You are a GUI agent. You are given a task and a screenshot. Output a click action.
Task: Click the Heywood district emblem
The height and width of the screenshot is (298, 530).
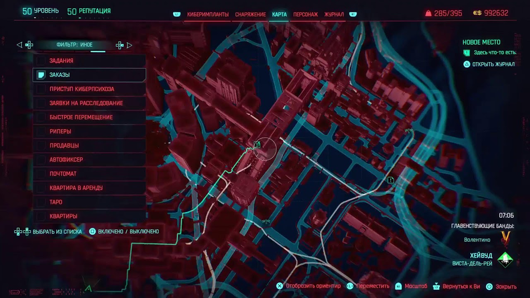point(505,260)
